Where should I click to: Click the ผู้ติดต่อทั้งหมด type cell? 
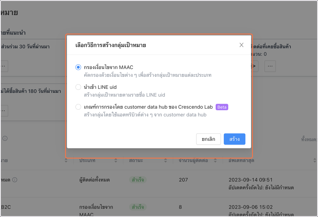tap(95, 180)
